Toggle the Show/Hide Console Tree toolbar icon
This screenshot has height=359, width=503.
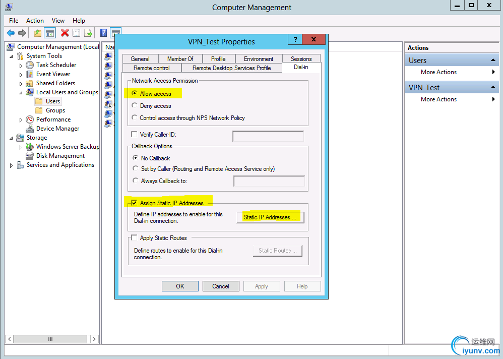(50, 33)
